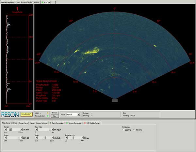Select the 400 kHz frequency option
The width and height of the screenshot is (196, 152).
pyautogui.click(x=135, y=130)
